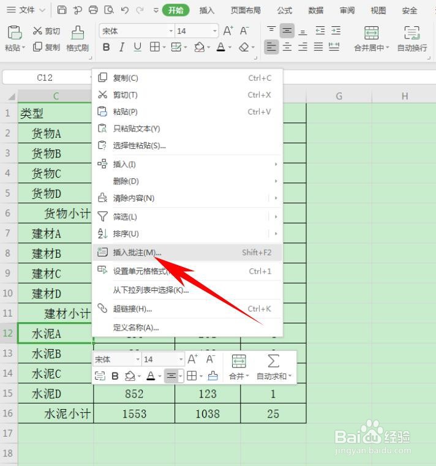The width and height of the screenshot is (436, 466).
Task: Select cell containing 水泥小计
Action: [56, 413]
